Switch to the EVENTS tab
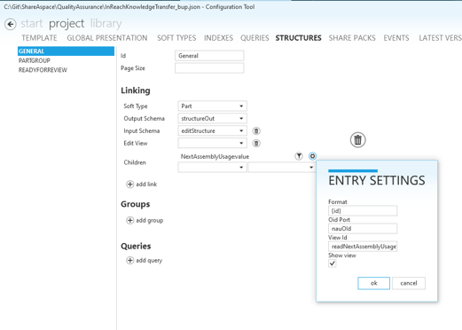This screenshot has width=462, height=330. coord(396,38)
